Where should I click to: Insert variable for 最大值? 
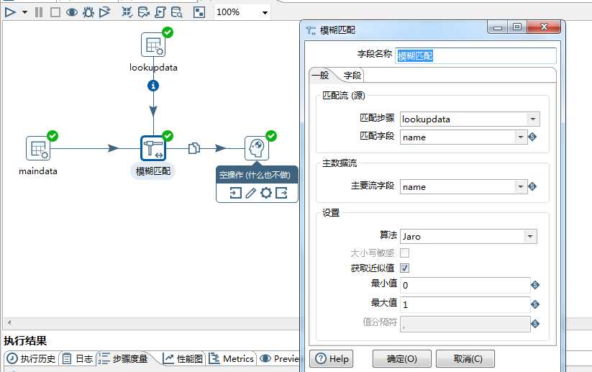[535, 304]
